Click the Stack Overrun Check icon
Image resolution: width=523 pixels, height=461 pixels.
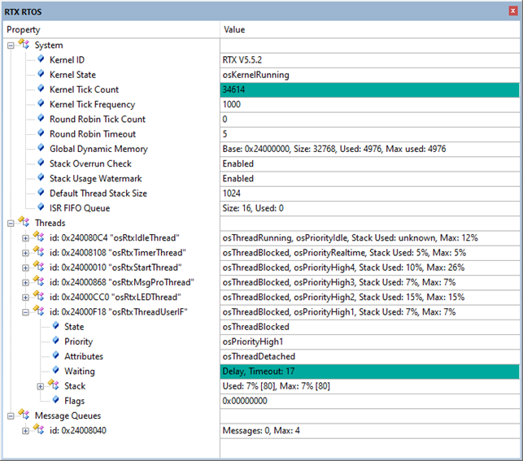[x=41, y=163]
